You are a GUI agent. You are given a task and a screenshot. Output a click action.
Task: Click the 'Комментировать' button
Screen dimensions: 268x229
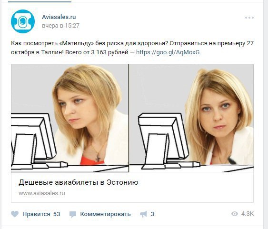pyautogui.click(x=106, y=214)
